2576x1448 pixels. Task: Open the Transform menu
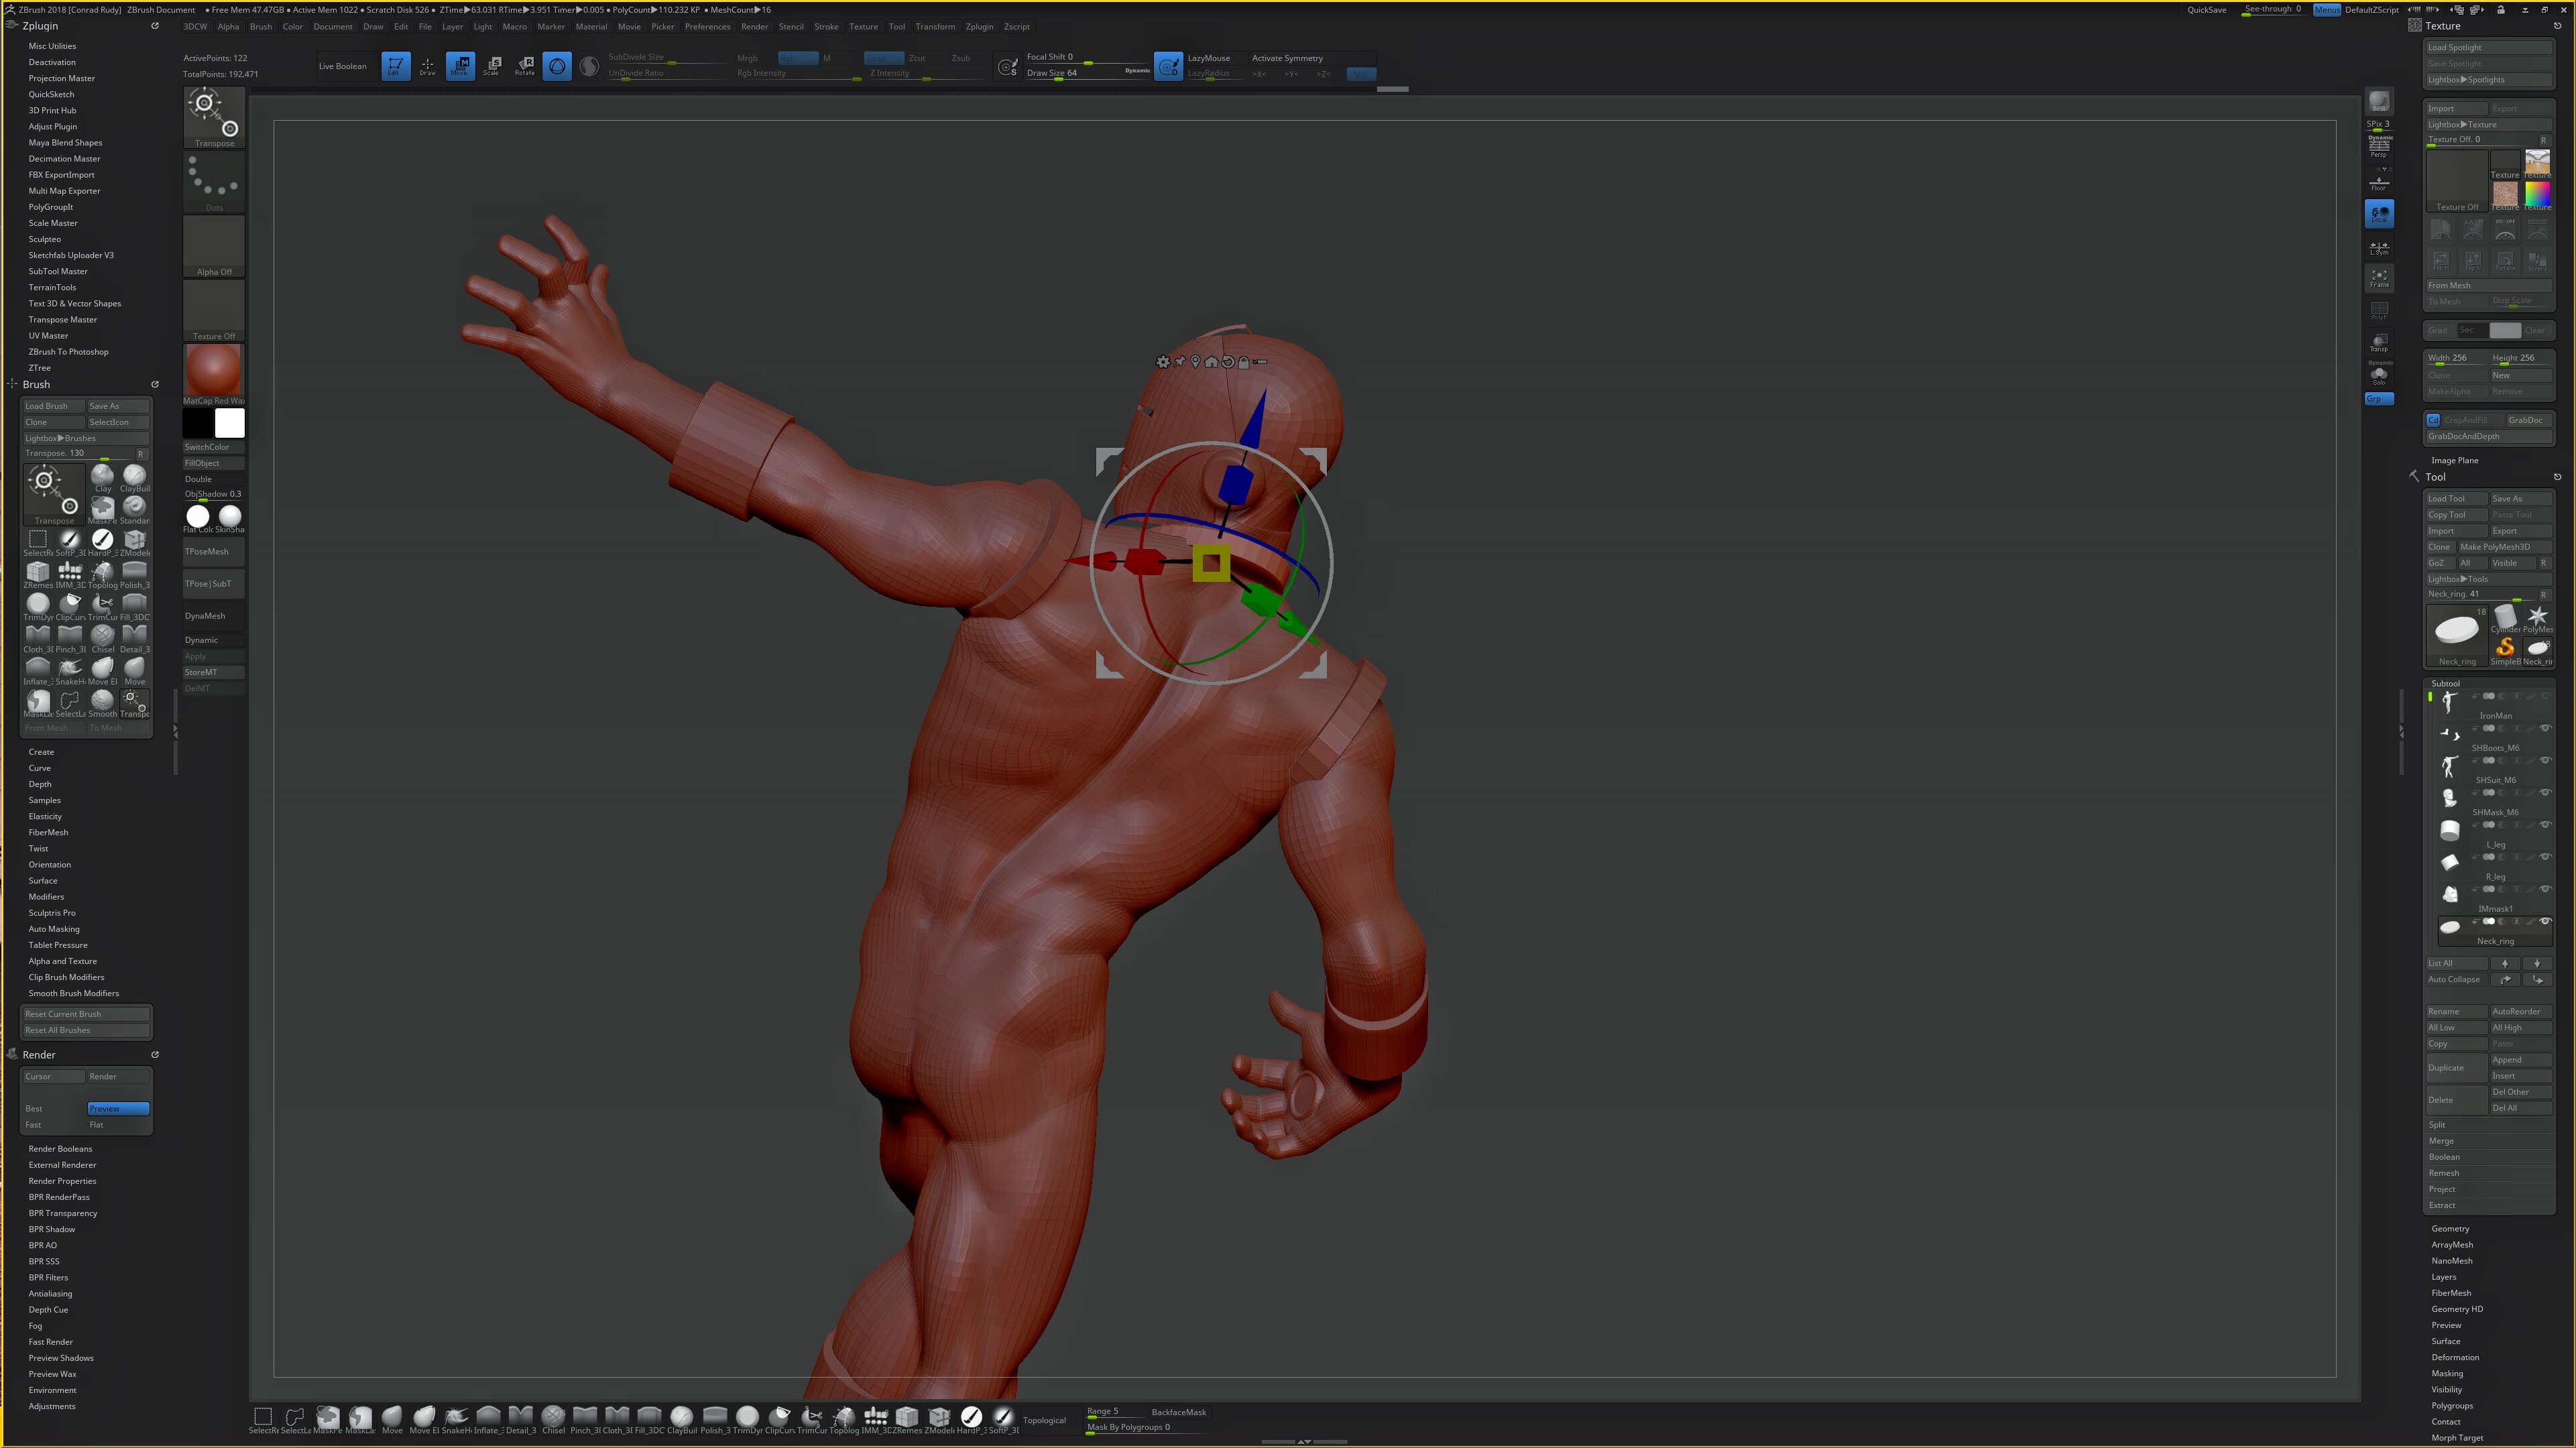(935, 27)
